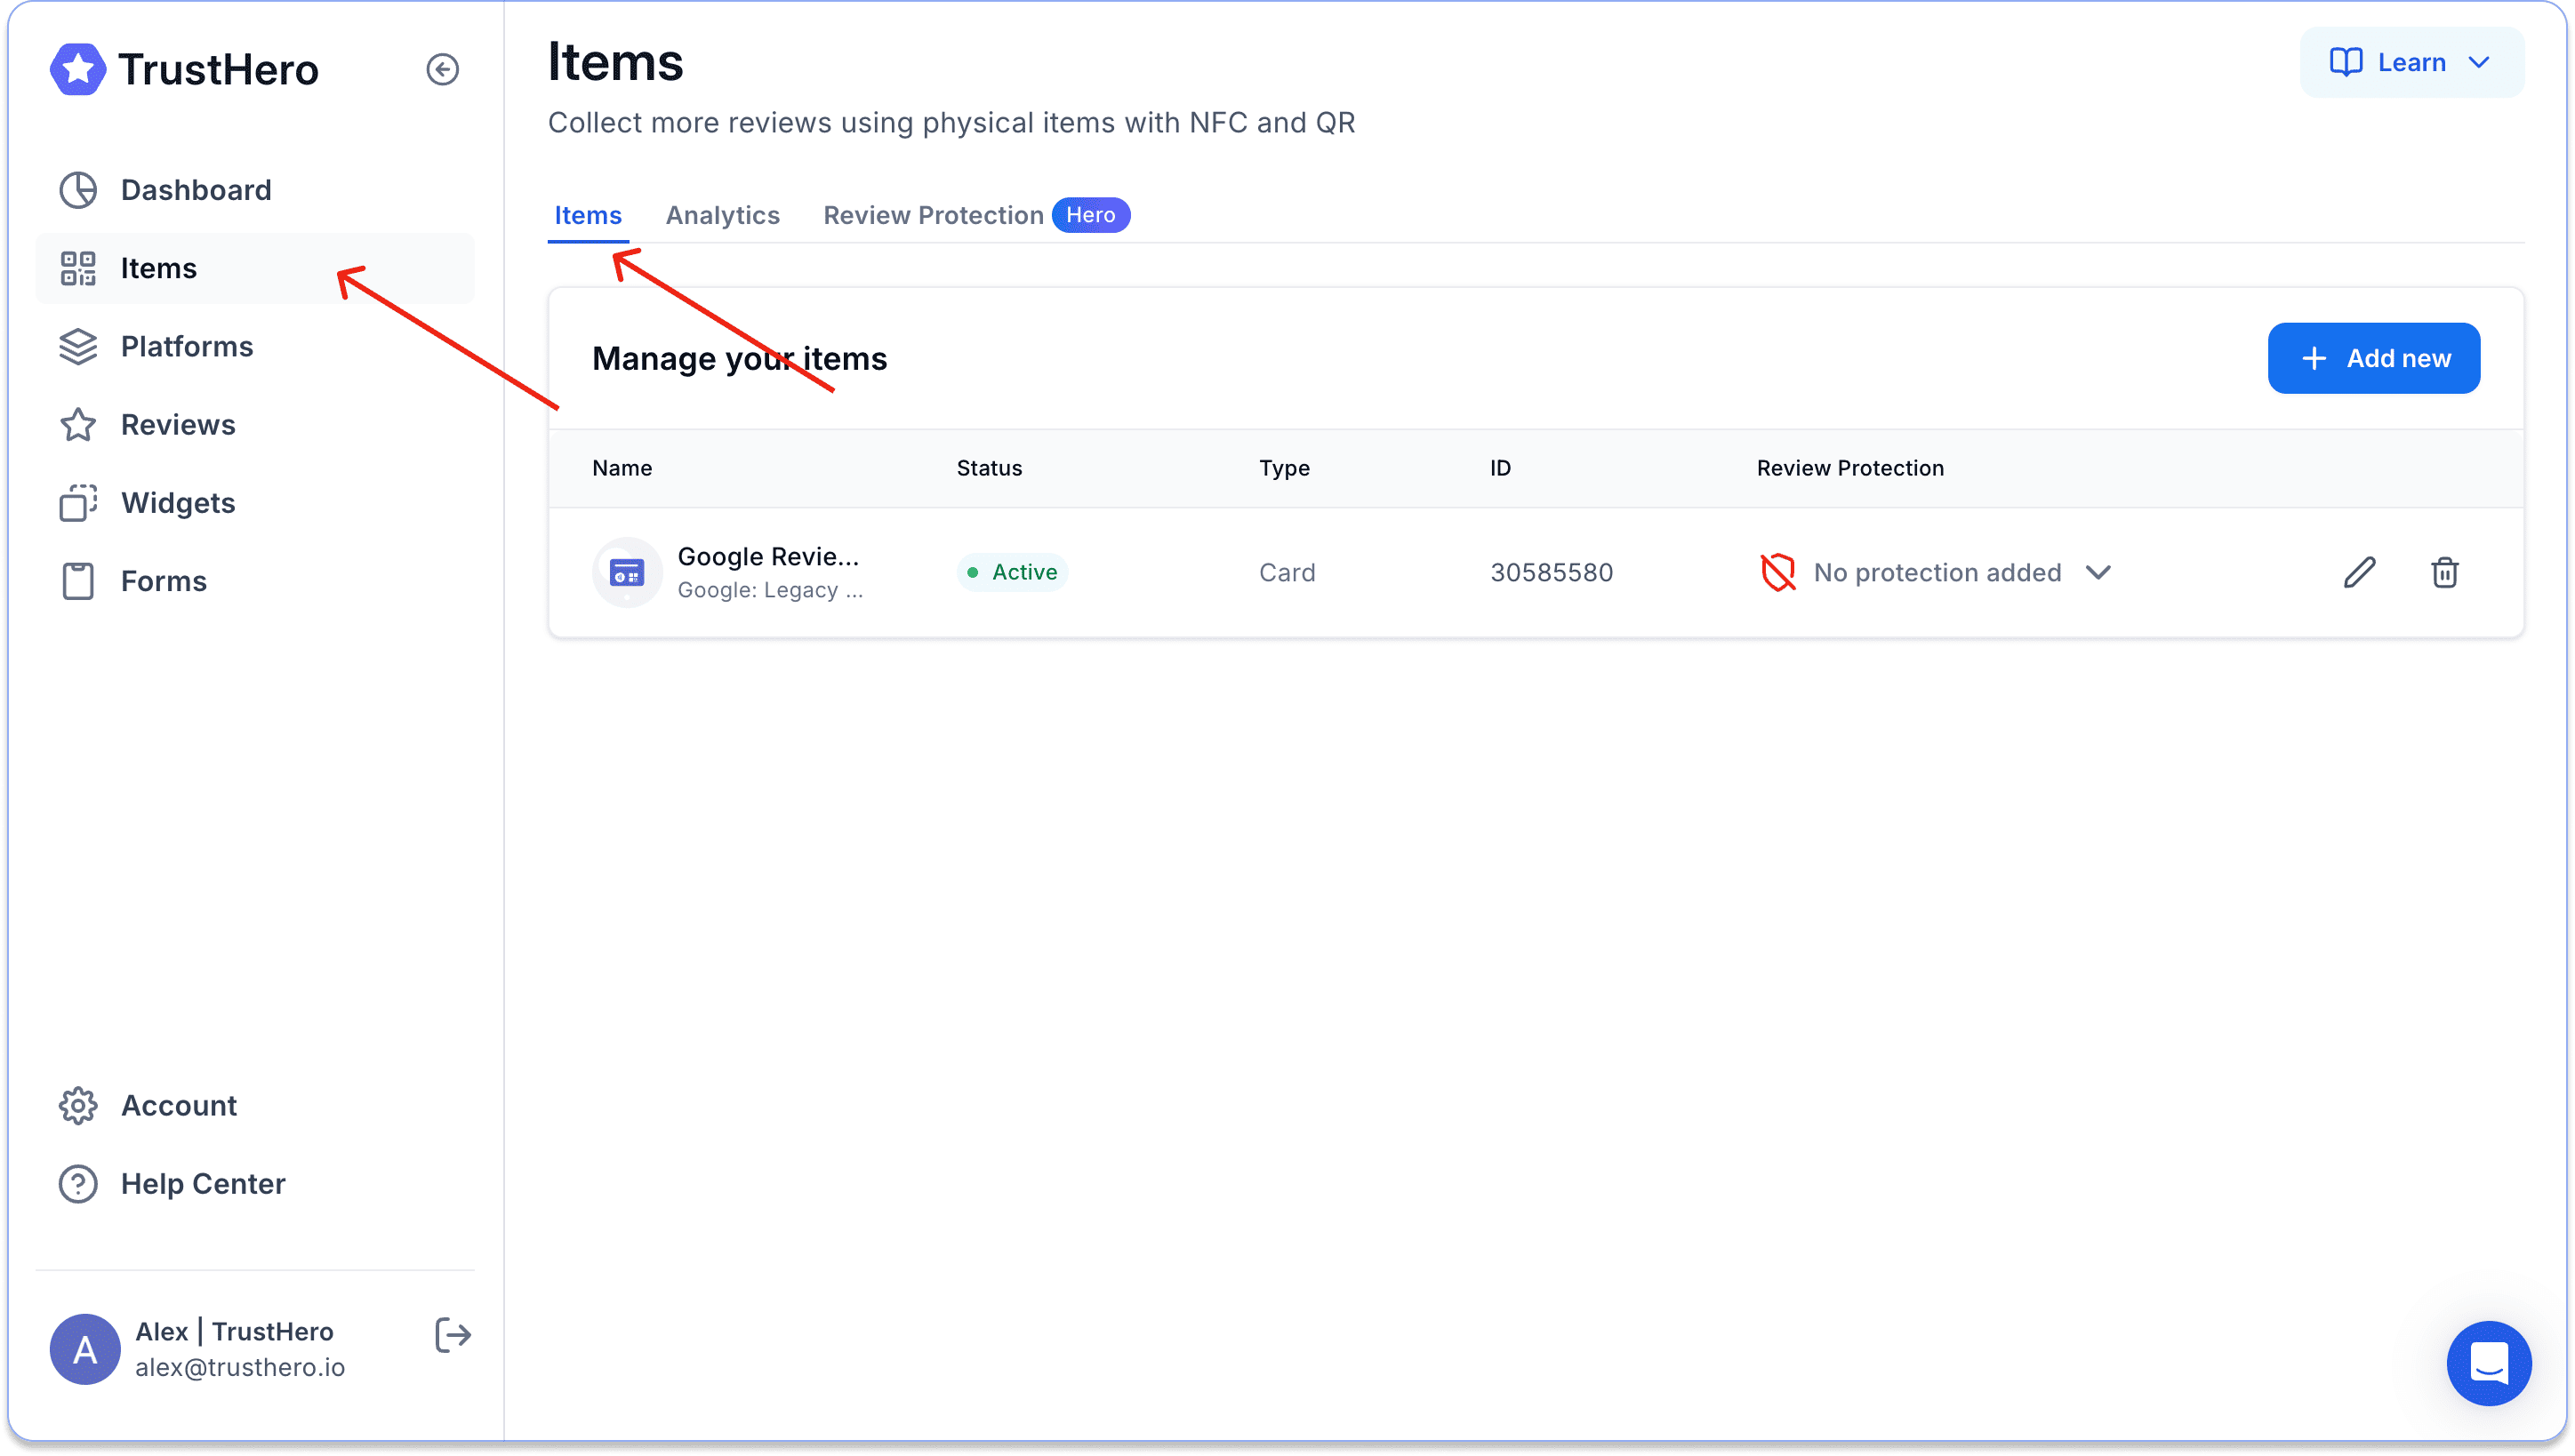Click the Add new button
The width and height of the screenshot is (2575, 1456).
pos(2373,358)
